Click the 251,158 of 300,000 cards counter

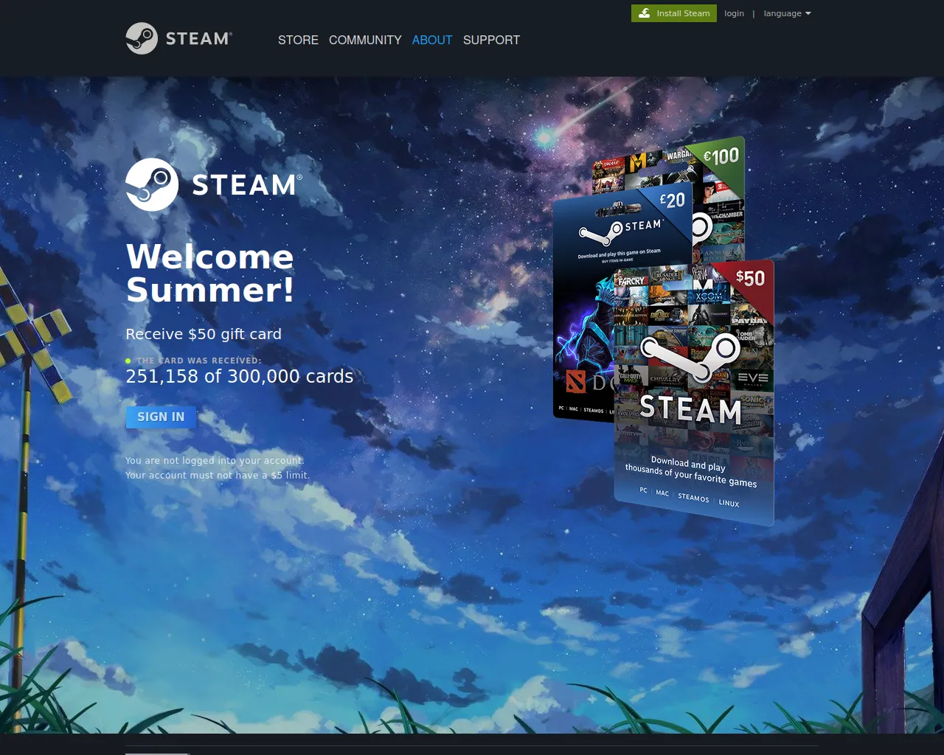click(240, 376)
